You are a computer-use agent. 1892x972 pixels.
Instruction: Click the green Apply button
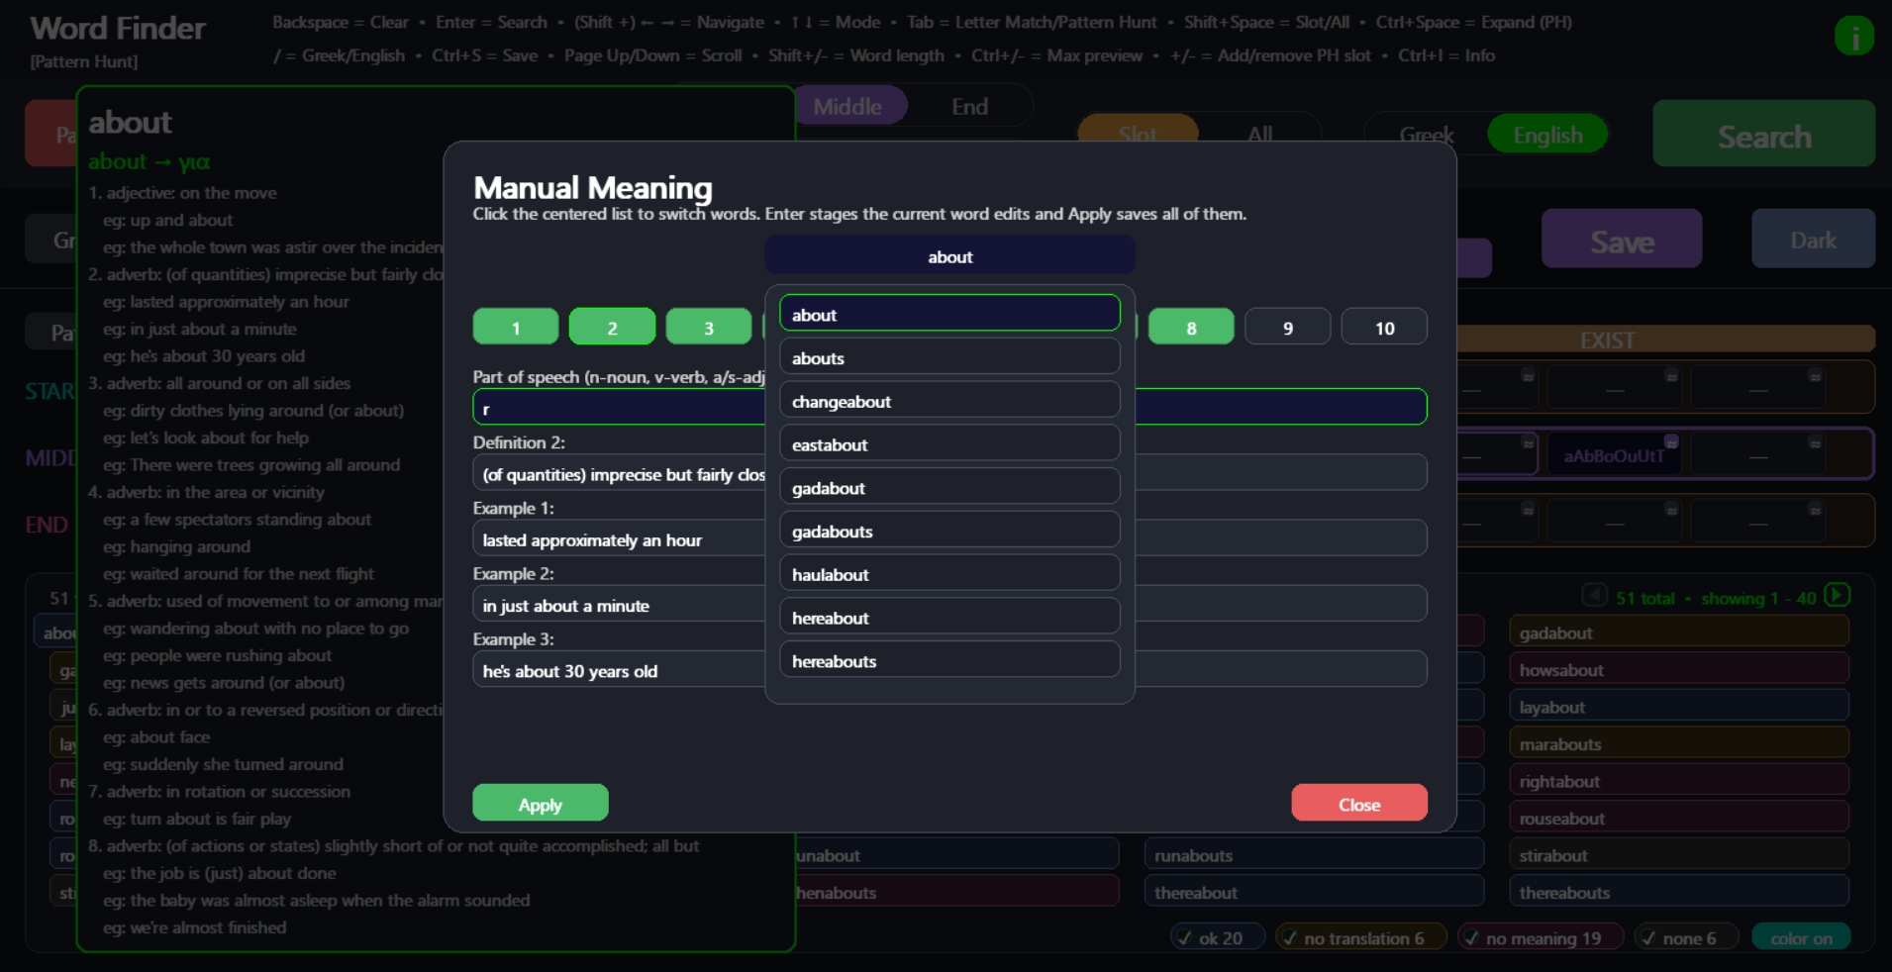[541, 803]
